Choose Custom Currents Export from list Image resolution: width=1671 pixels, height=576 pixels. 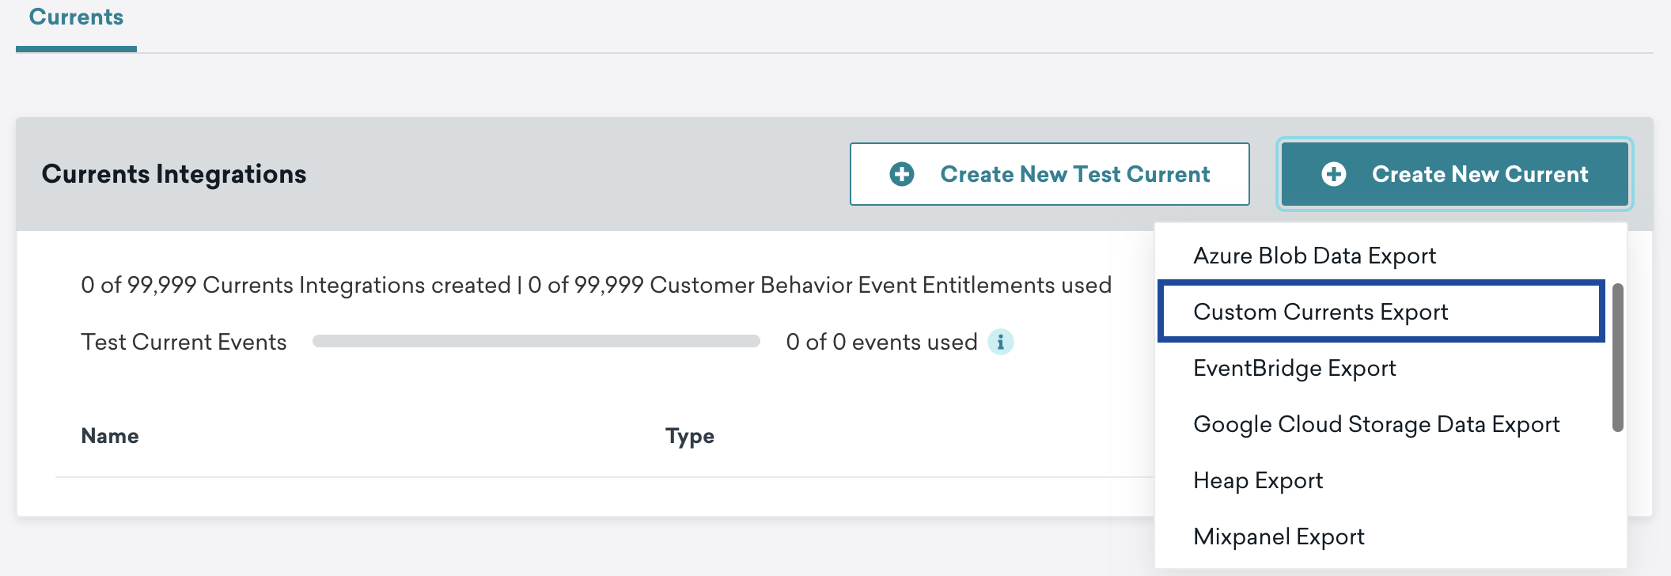1321,312
